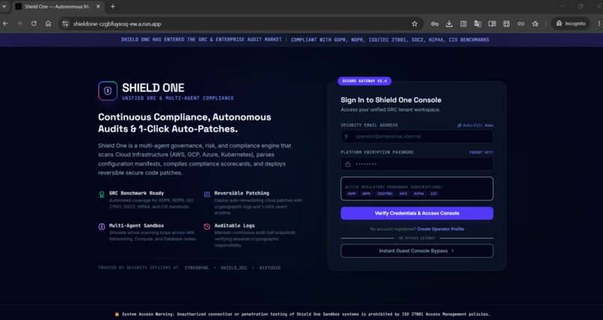Open the browser home page icon
The image size is (603, 320).
(x=48, y=24)
